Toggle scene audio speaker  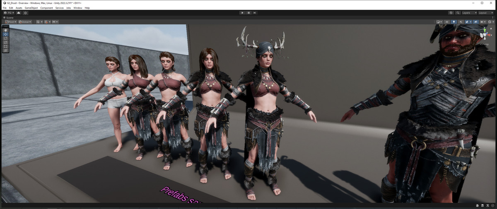[461, 22]
